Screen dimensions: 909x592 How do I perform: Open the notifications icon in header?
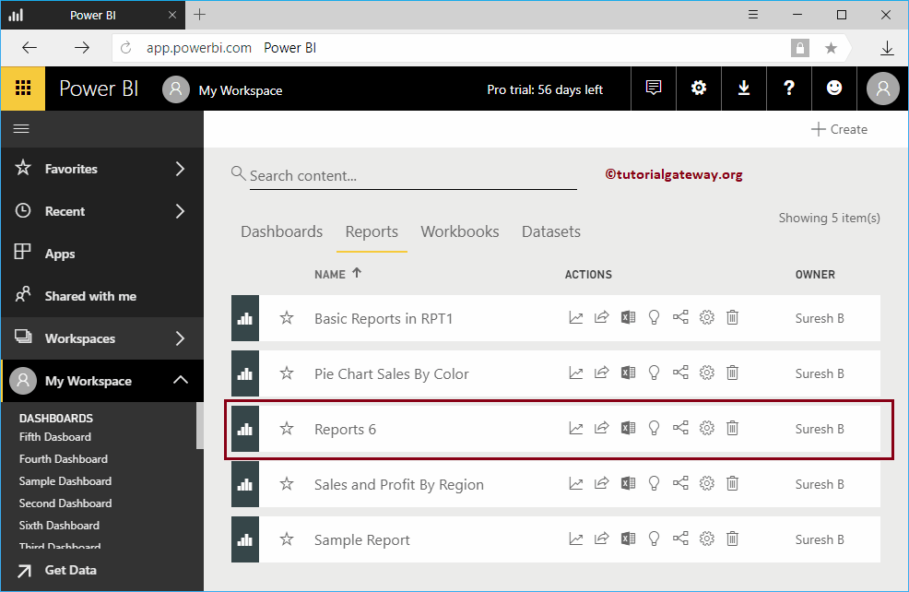tap(654, 89)
